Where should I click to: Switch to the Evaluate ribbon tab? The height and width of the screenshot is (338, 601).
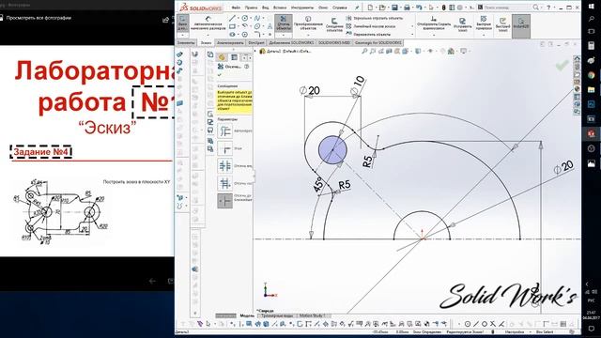click(230, 42)
